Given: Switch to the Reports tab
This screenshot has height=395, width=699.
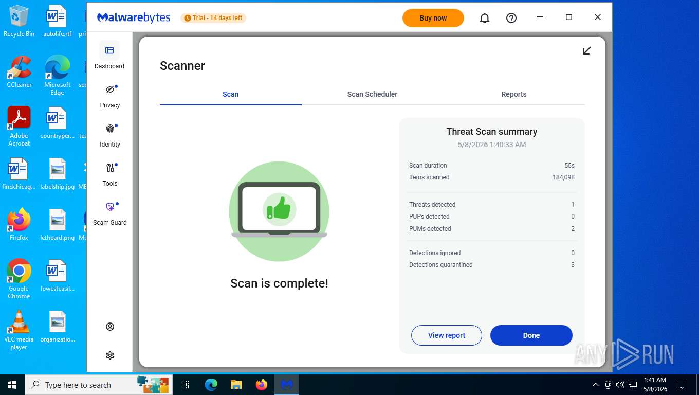Looking at the screenshot, I should point(514,94).
